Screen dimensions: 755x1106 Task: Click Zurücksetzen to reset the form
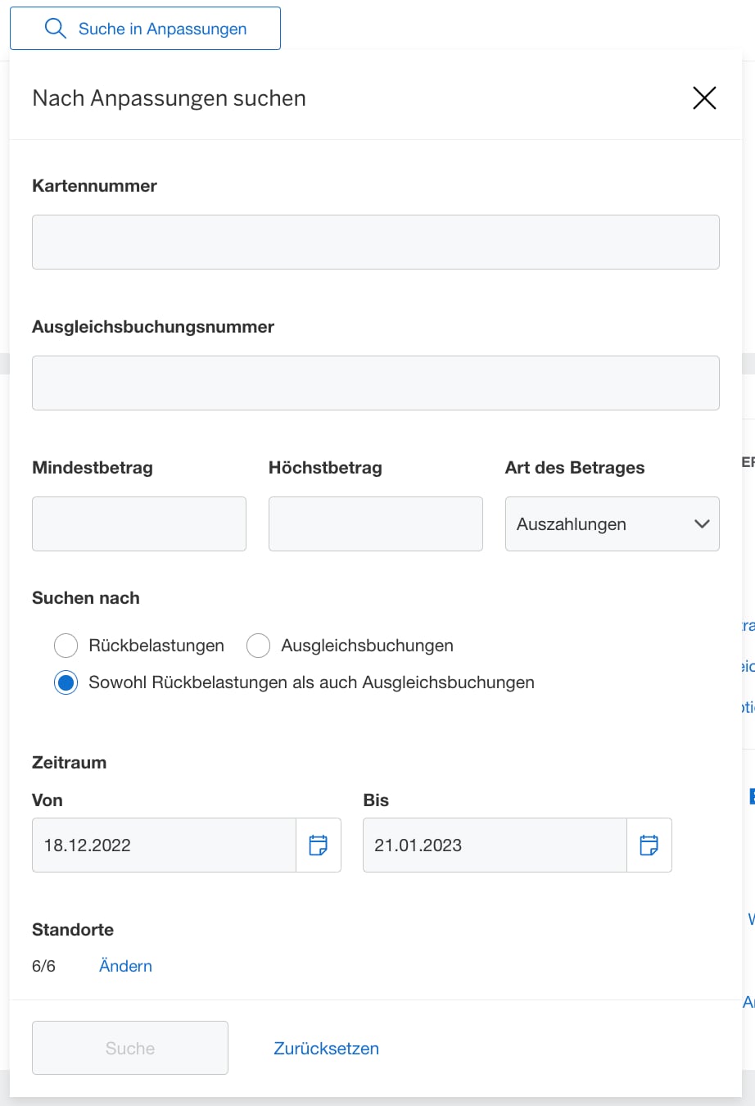click(326, 1048)
